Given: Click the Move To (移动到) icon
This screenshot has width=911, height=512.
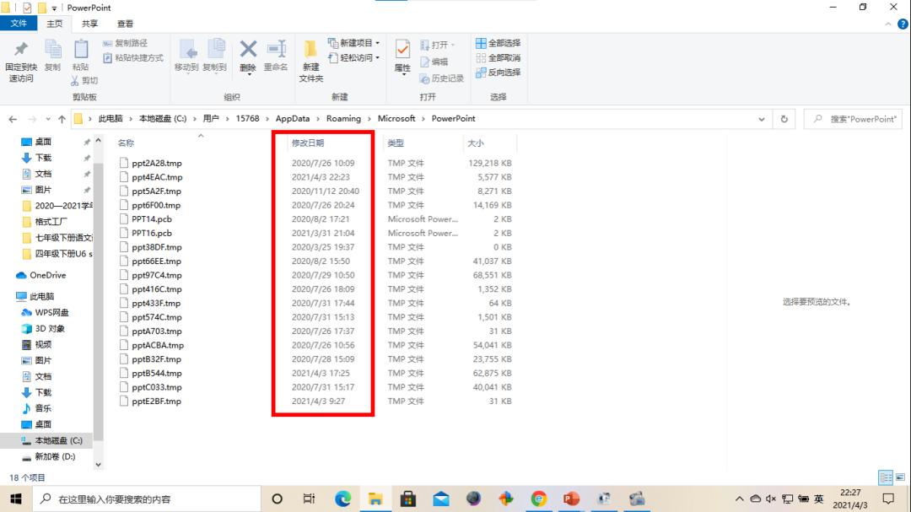Looking at the screenshot, I should (187, 51).
